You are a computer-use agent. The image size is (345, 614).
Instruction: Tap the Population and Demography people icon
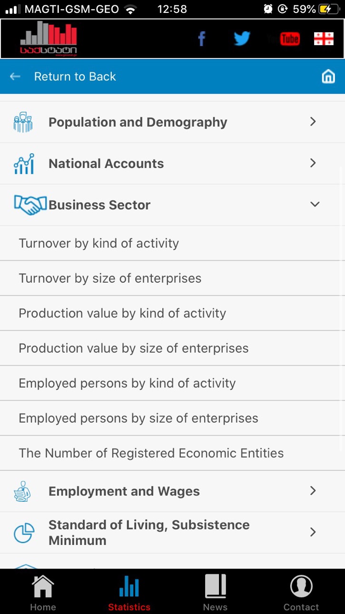[23, 122]
